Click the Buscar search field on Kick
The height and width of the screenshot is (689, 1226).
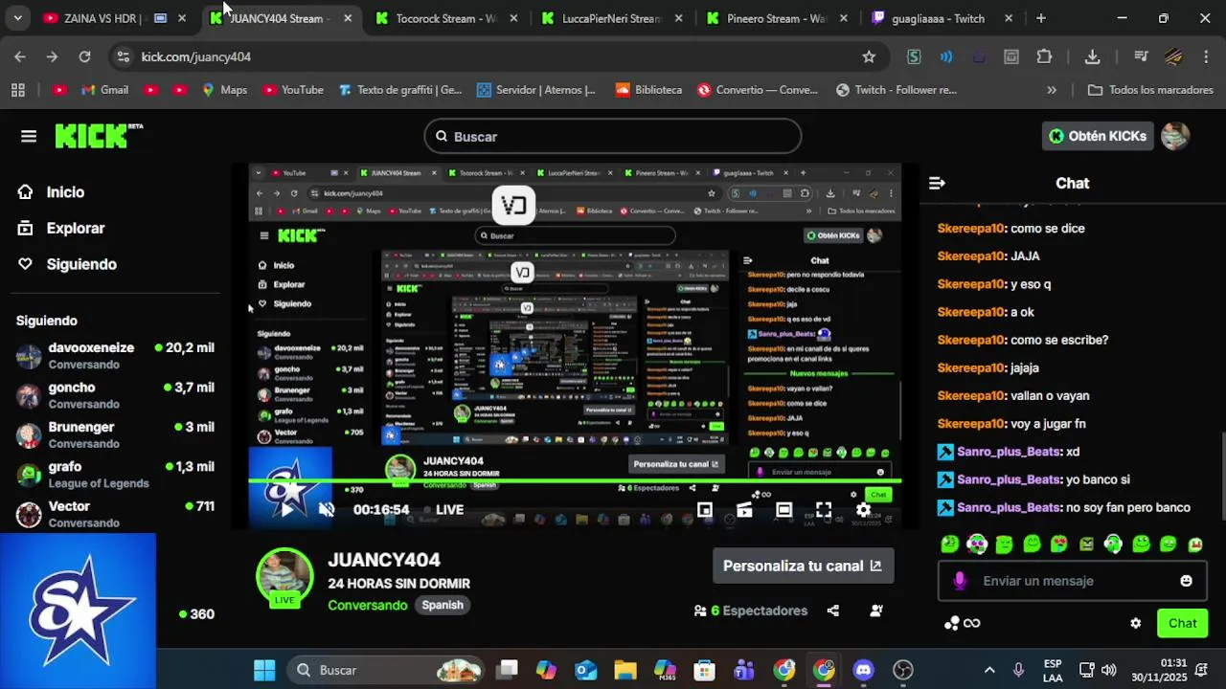[613, 137]
